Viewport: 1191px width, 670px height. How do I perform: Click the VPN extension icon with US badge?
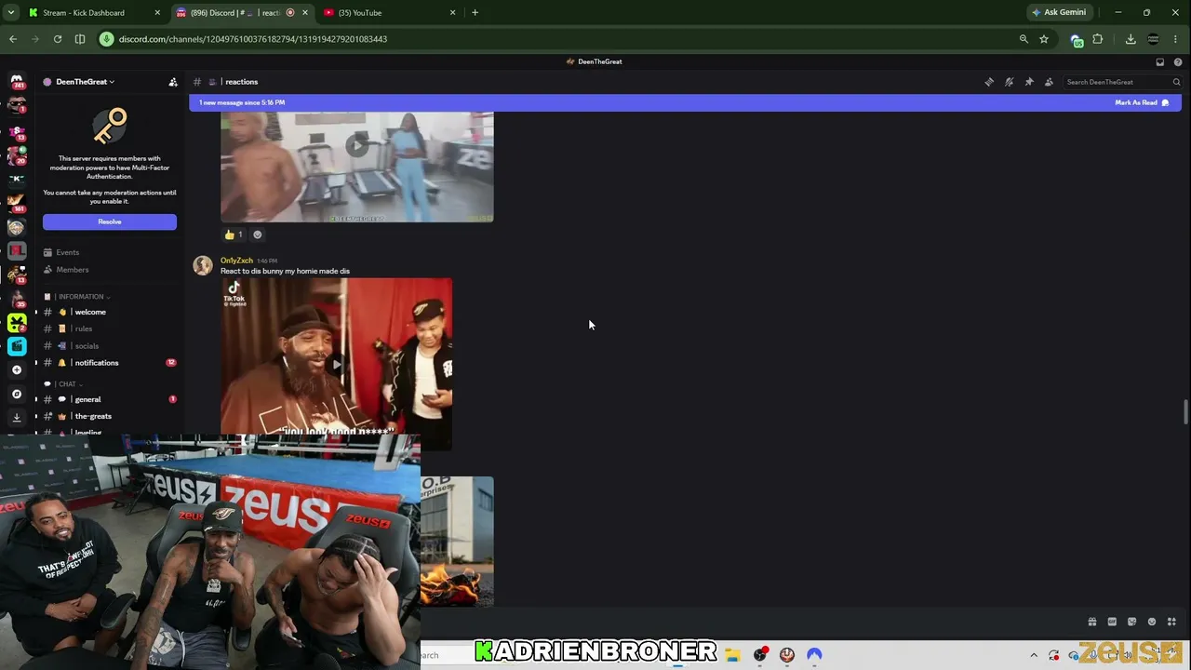point(1077,40)
